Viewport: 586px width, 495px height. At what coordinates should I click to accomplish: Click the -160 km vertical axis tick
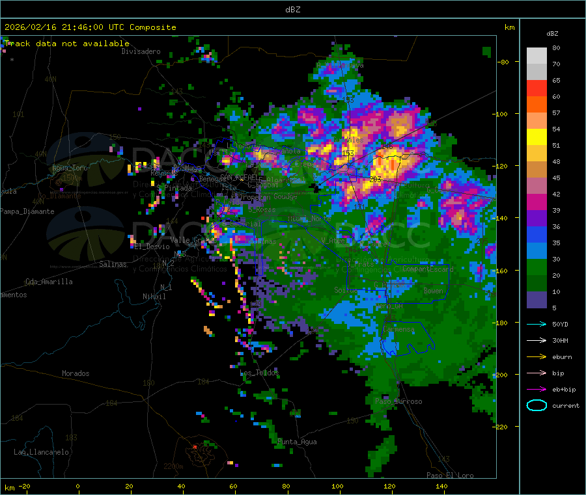point(501,271)
